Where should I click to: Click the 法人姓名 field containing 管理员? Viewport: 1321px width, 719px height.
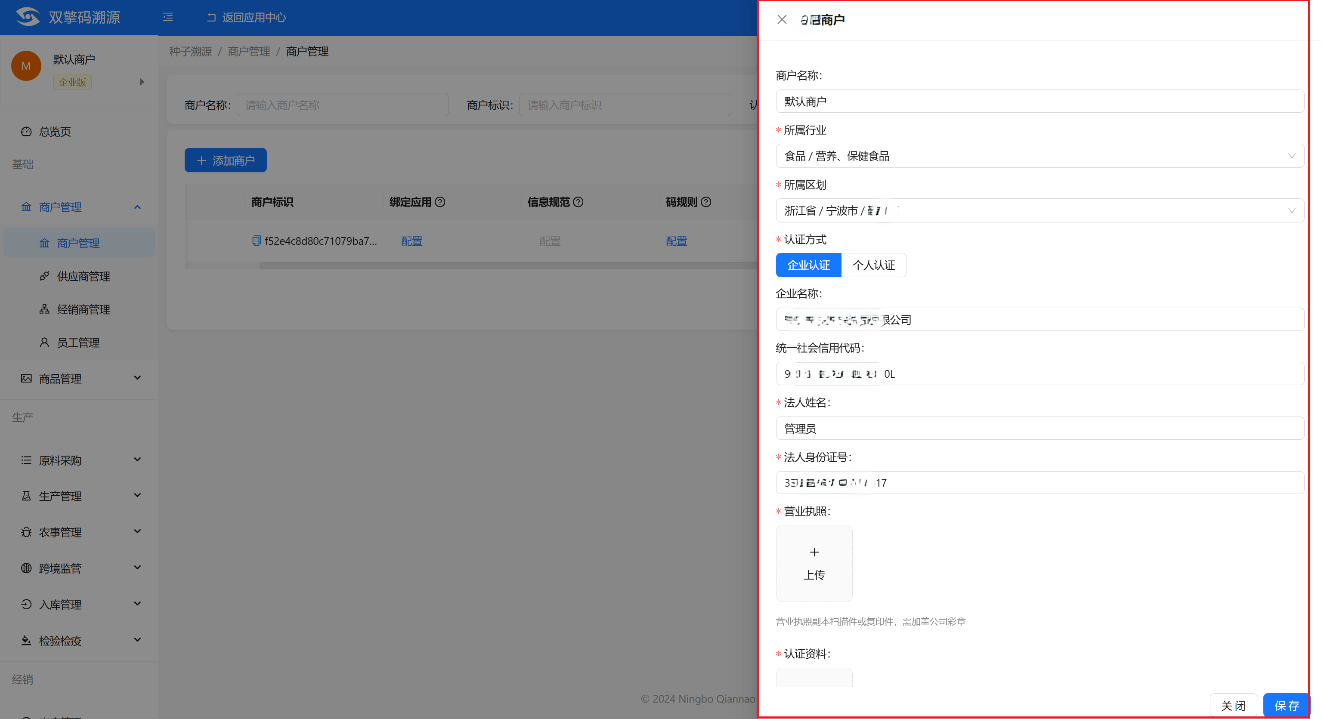pyautogui.click(x=1039, y=428)
